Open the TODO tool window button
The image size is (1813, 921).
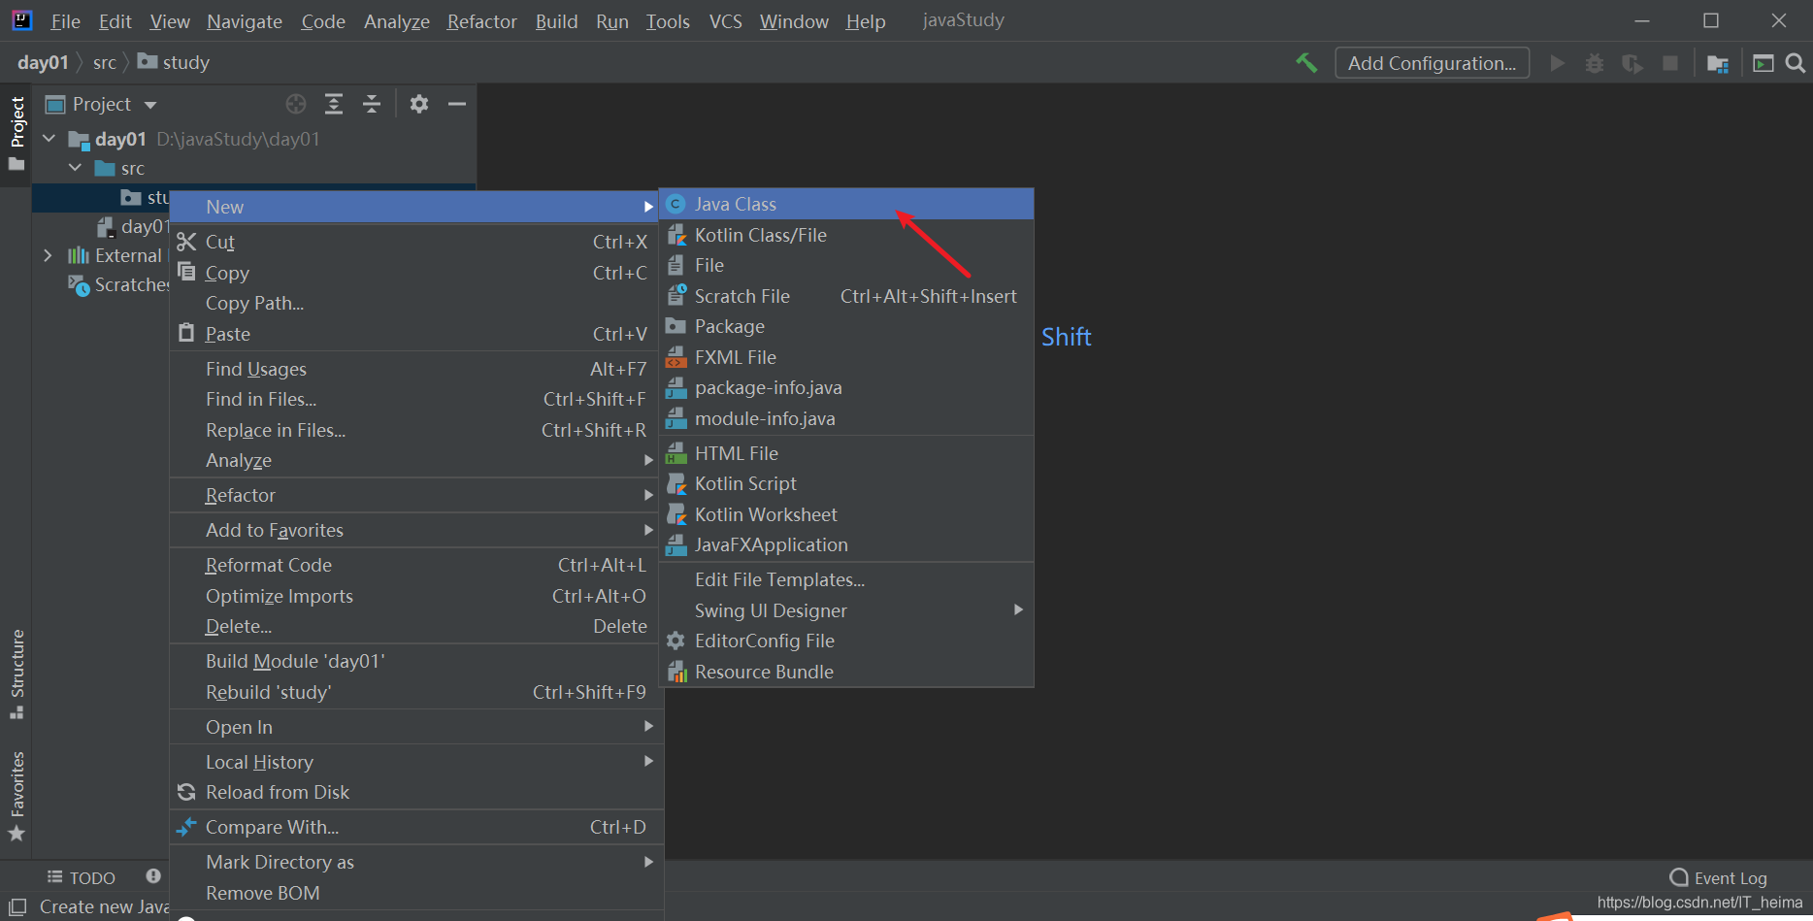click(82, 877)
